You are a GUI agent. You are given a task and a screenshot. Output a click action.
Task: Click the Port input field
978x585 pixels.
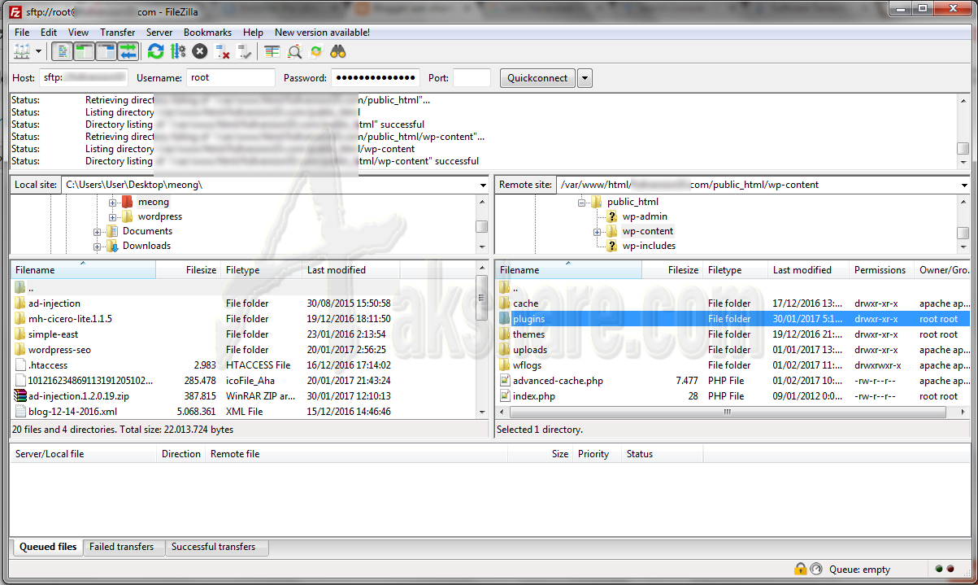tap(472, 78)
